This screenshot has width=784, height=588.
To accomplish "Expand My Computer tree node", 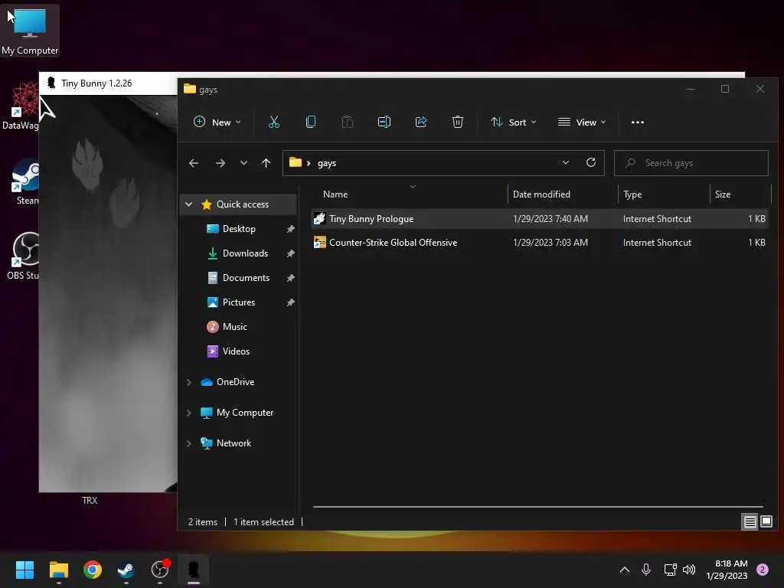I will (x=188, y=413).
